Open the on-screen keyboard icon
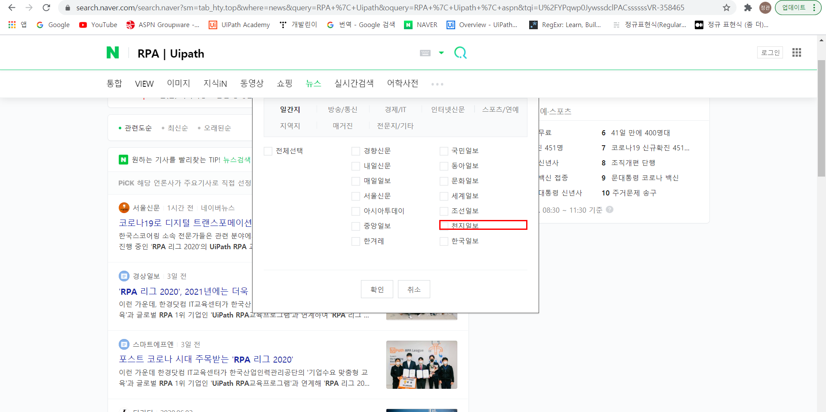The image size is (826, 412). (425, 53)
